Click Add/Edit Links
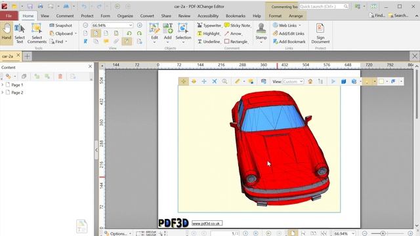Screen dimensions: 420x236 click(x=289, y=33)
